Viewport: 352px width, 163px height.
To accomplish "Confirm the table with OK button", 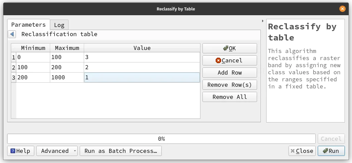I will (230, 48).
